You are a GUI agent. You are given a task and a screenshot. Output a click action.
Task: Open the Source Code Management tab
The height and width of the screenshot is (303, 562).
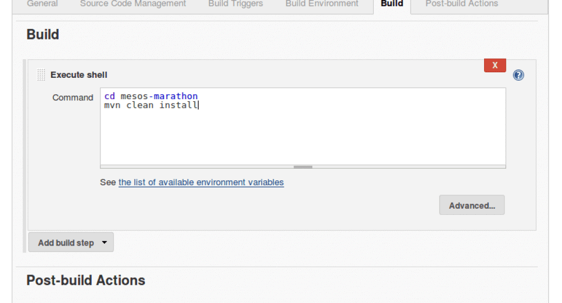[x=133, y=4]
